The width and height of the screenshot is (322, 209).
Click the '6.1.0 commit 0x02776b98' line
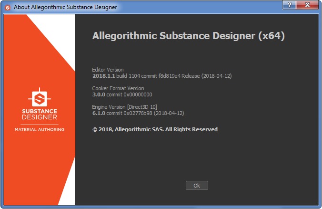[138, 113]
